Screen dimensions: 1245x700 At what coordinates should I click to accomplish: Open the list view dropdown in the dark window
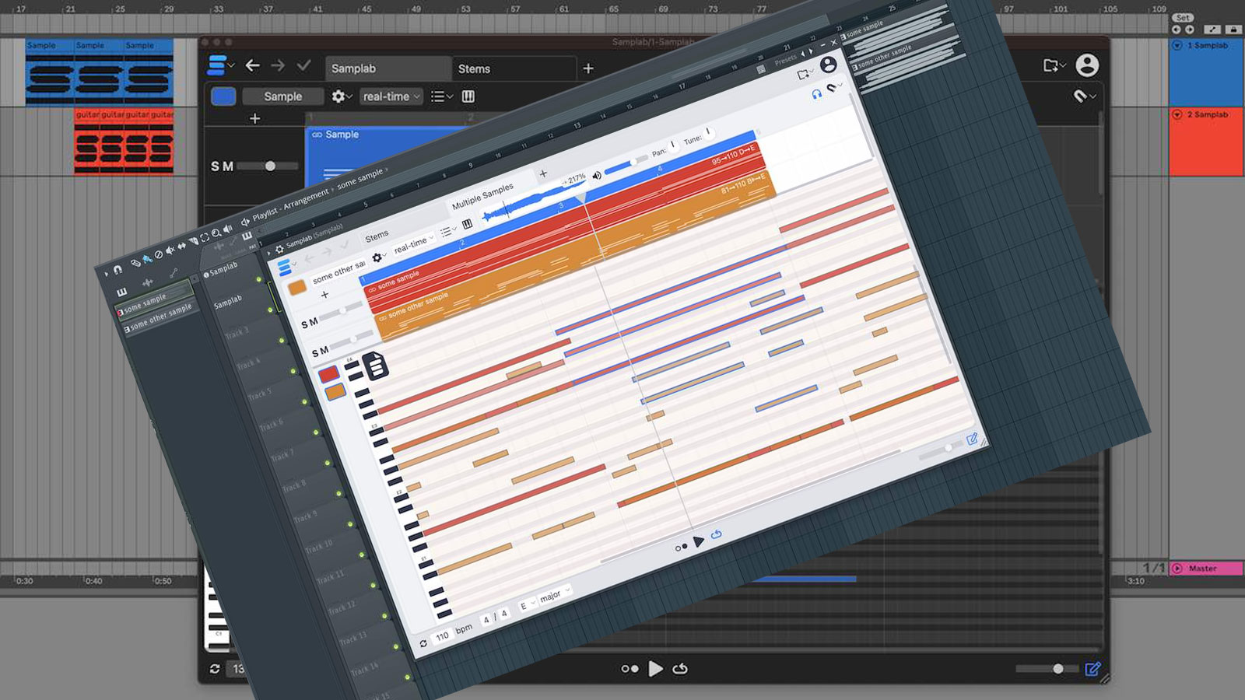[x=442, y=96]
